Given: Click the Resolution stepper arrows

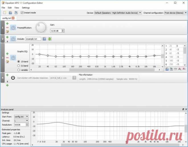Looking at the screenshot, I should 27,125.
